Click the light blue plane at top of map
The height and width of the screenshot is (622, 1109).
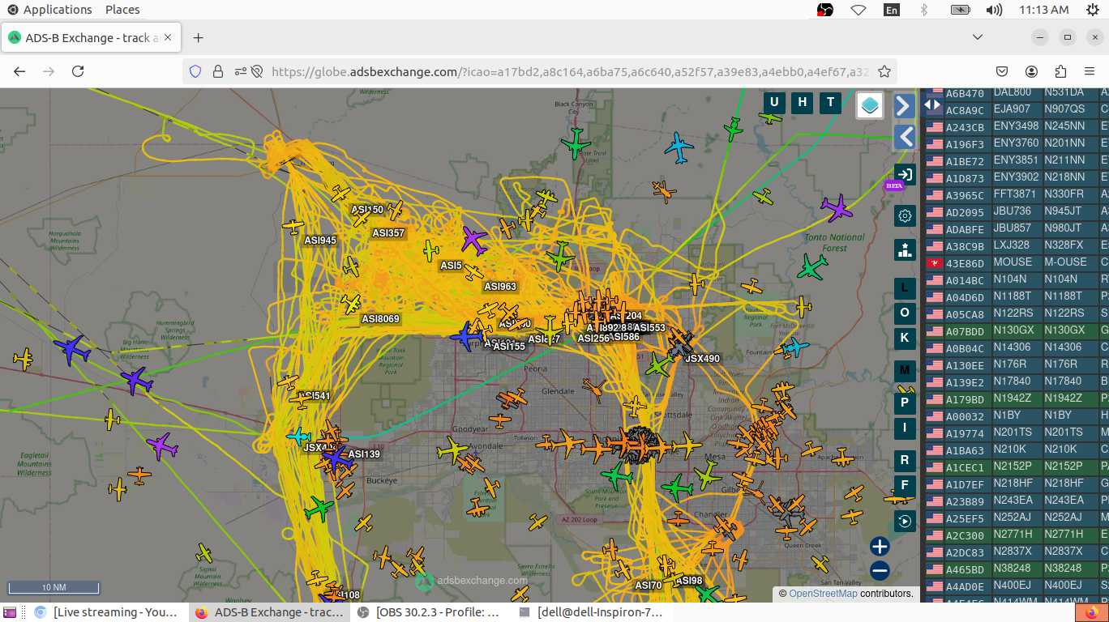[679, 147]
